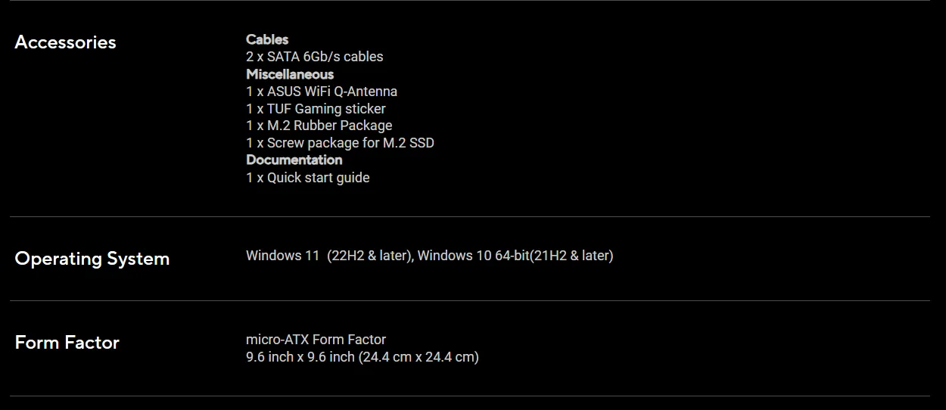
Task: Select the Quick start guide entry
Action: [307, 178]
